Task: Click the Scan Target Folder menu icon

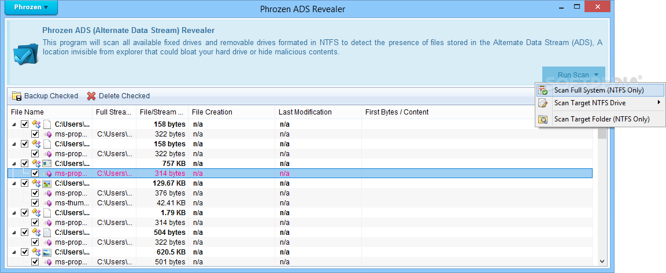Action: (543, 119)
